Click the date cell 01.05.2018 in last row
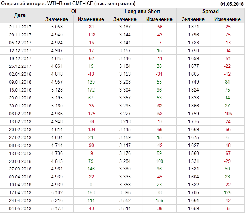 click(20, 209)
